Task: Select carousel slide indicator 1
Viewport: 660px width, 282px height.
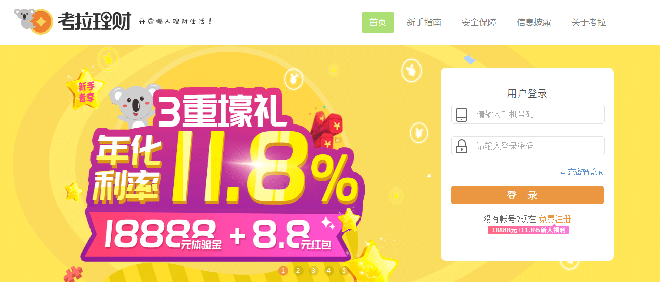Action: click(283, 271)
